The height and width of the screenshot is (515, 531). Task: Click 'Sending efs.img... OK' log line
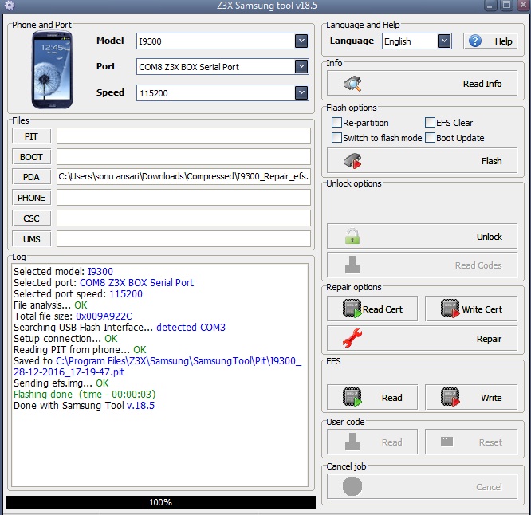coord(61,383)
